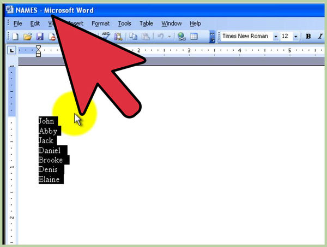Open the Tools menu
The width and height of the screenshot is (327, 247).
[124, 23]
